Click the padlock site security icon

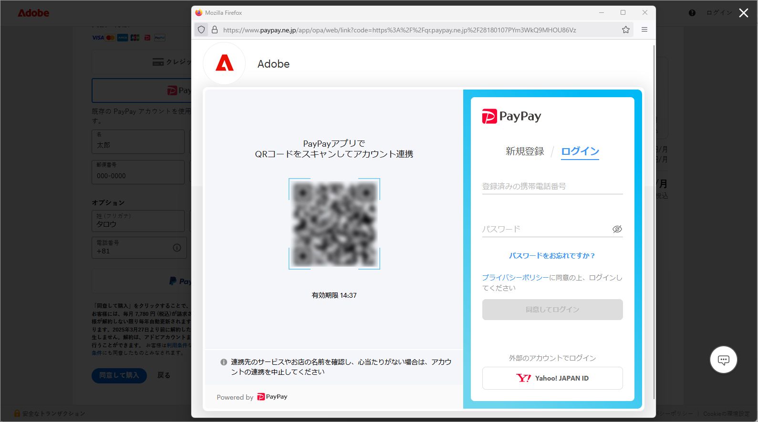215,30
